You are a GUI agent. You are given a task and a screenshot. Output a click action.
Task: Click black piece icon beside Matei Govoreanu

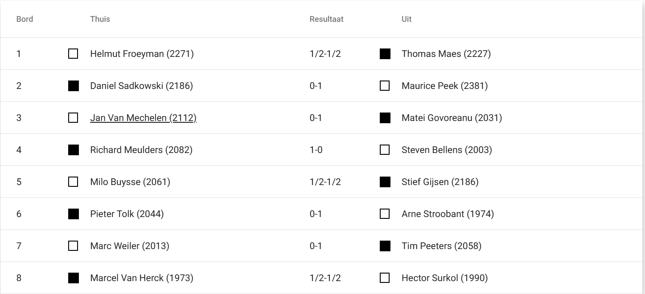pos(385,118)
